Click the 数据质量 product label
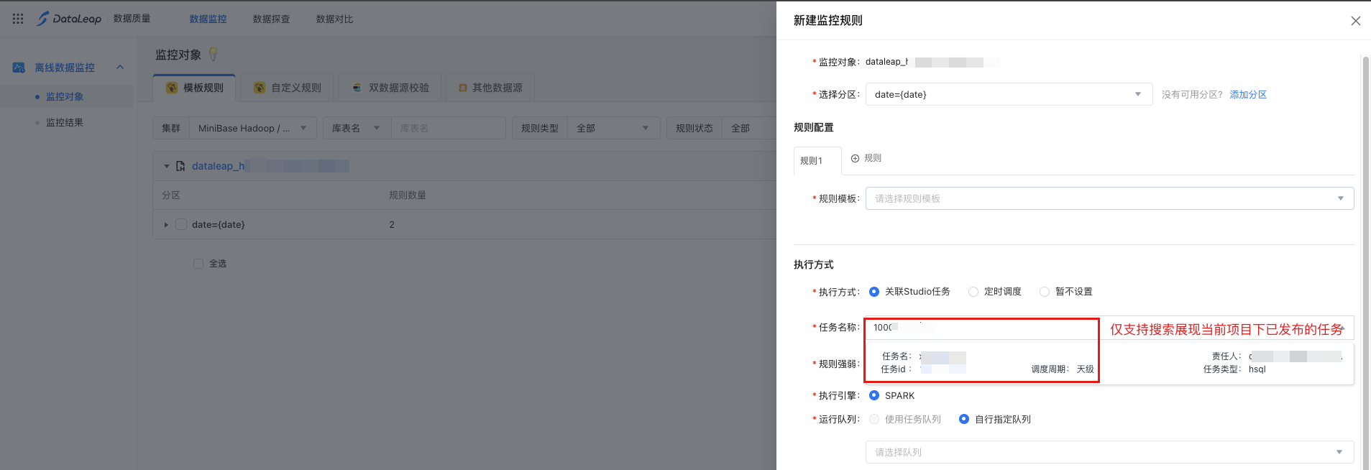 [132, 19]
